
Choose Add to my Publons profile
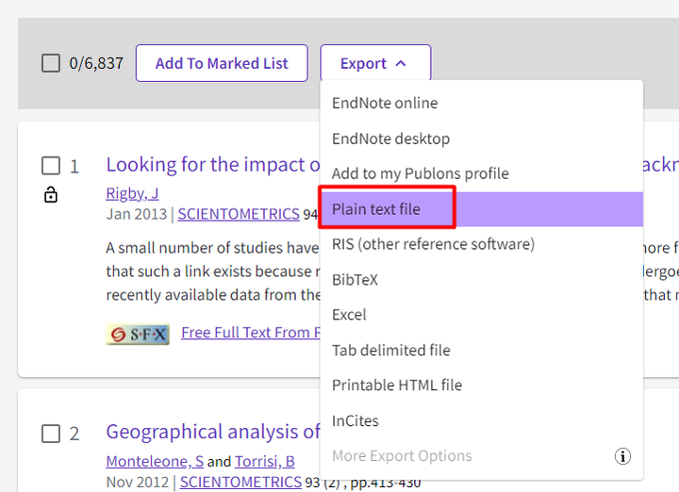pyautogui.click(x=420, y=173)
